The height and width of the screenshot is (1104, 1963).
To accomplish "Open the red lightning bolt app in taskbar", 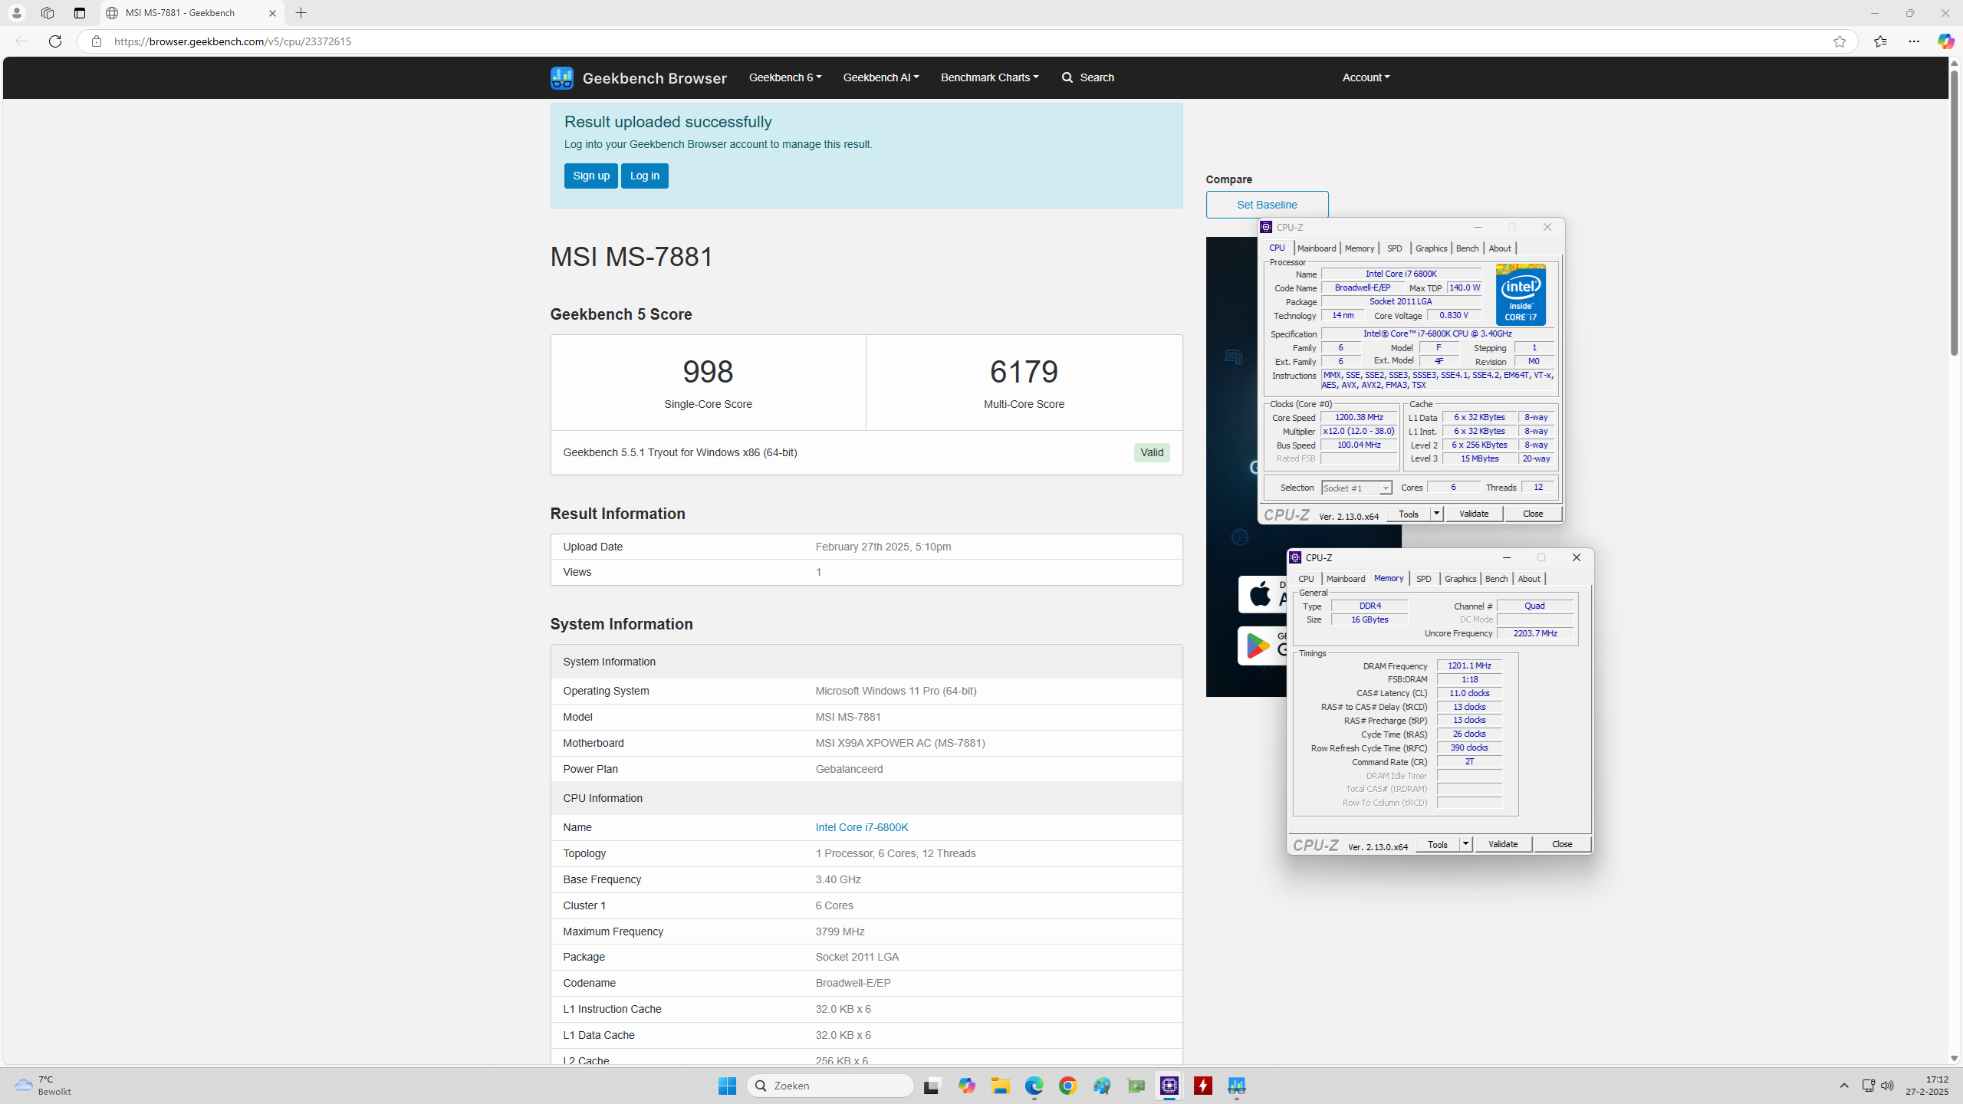I will point(1203,1086).
